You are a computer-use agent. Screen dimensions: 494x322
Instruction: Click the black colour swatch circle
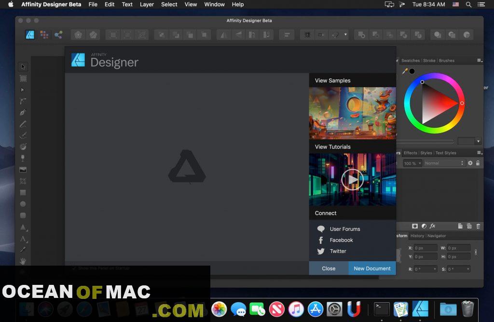point(412,71)
